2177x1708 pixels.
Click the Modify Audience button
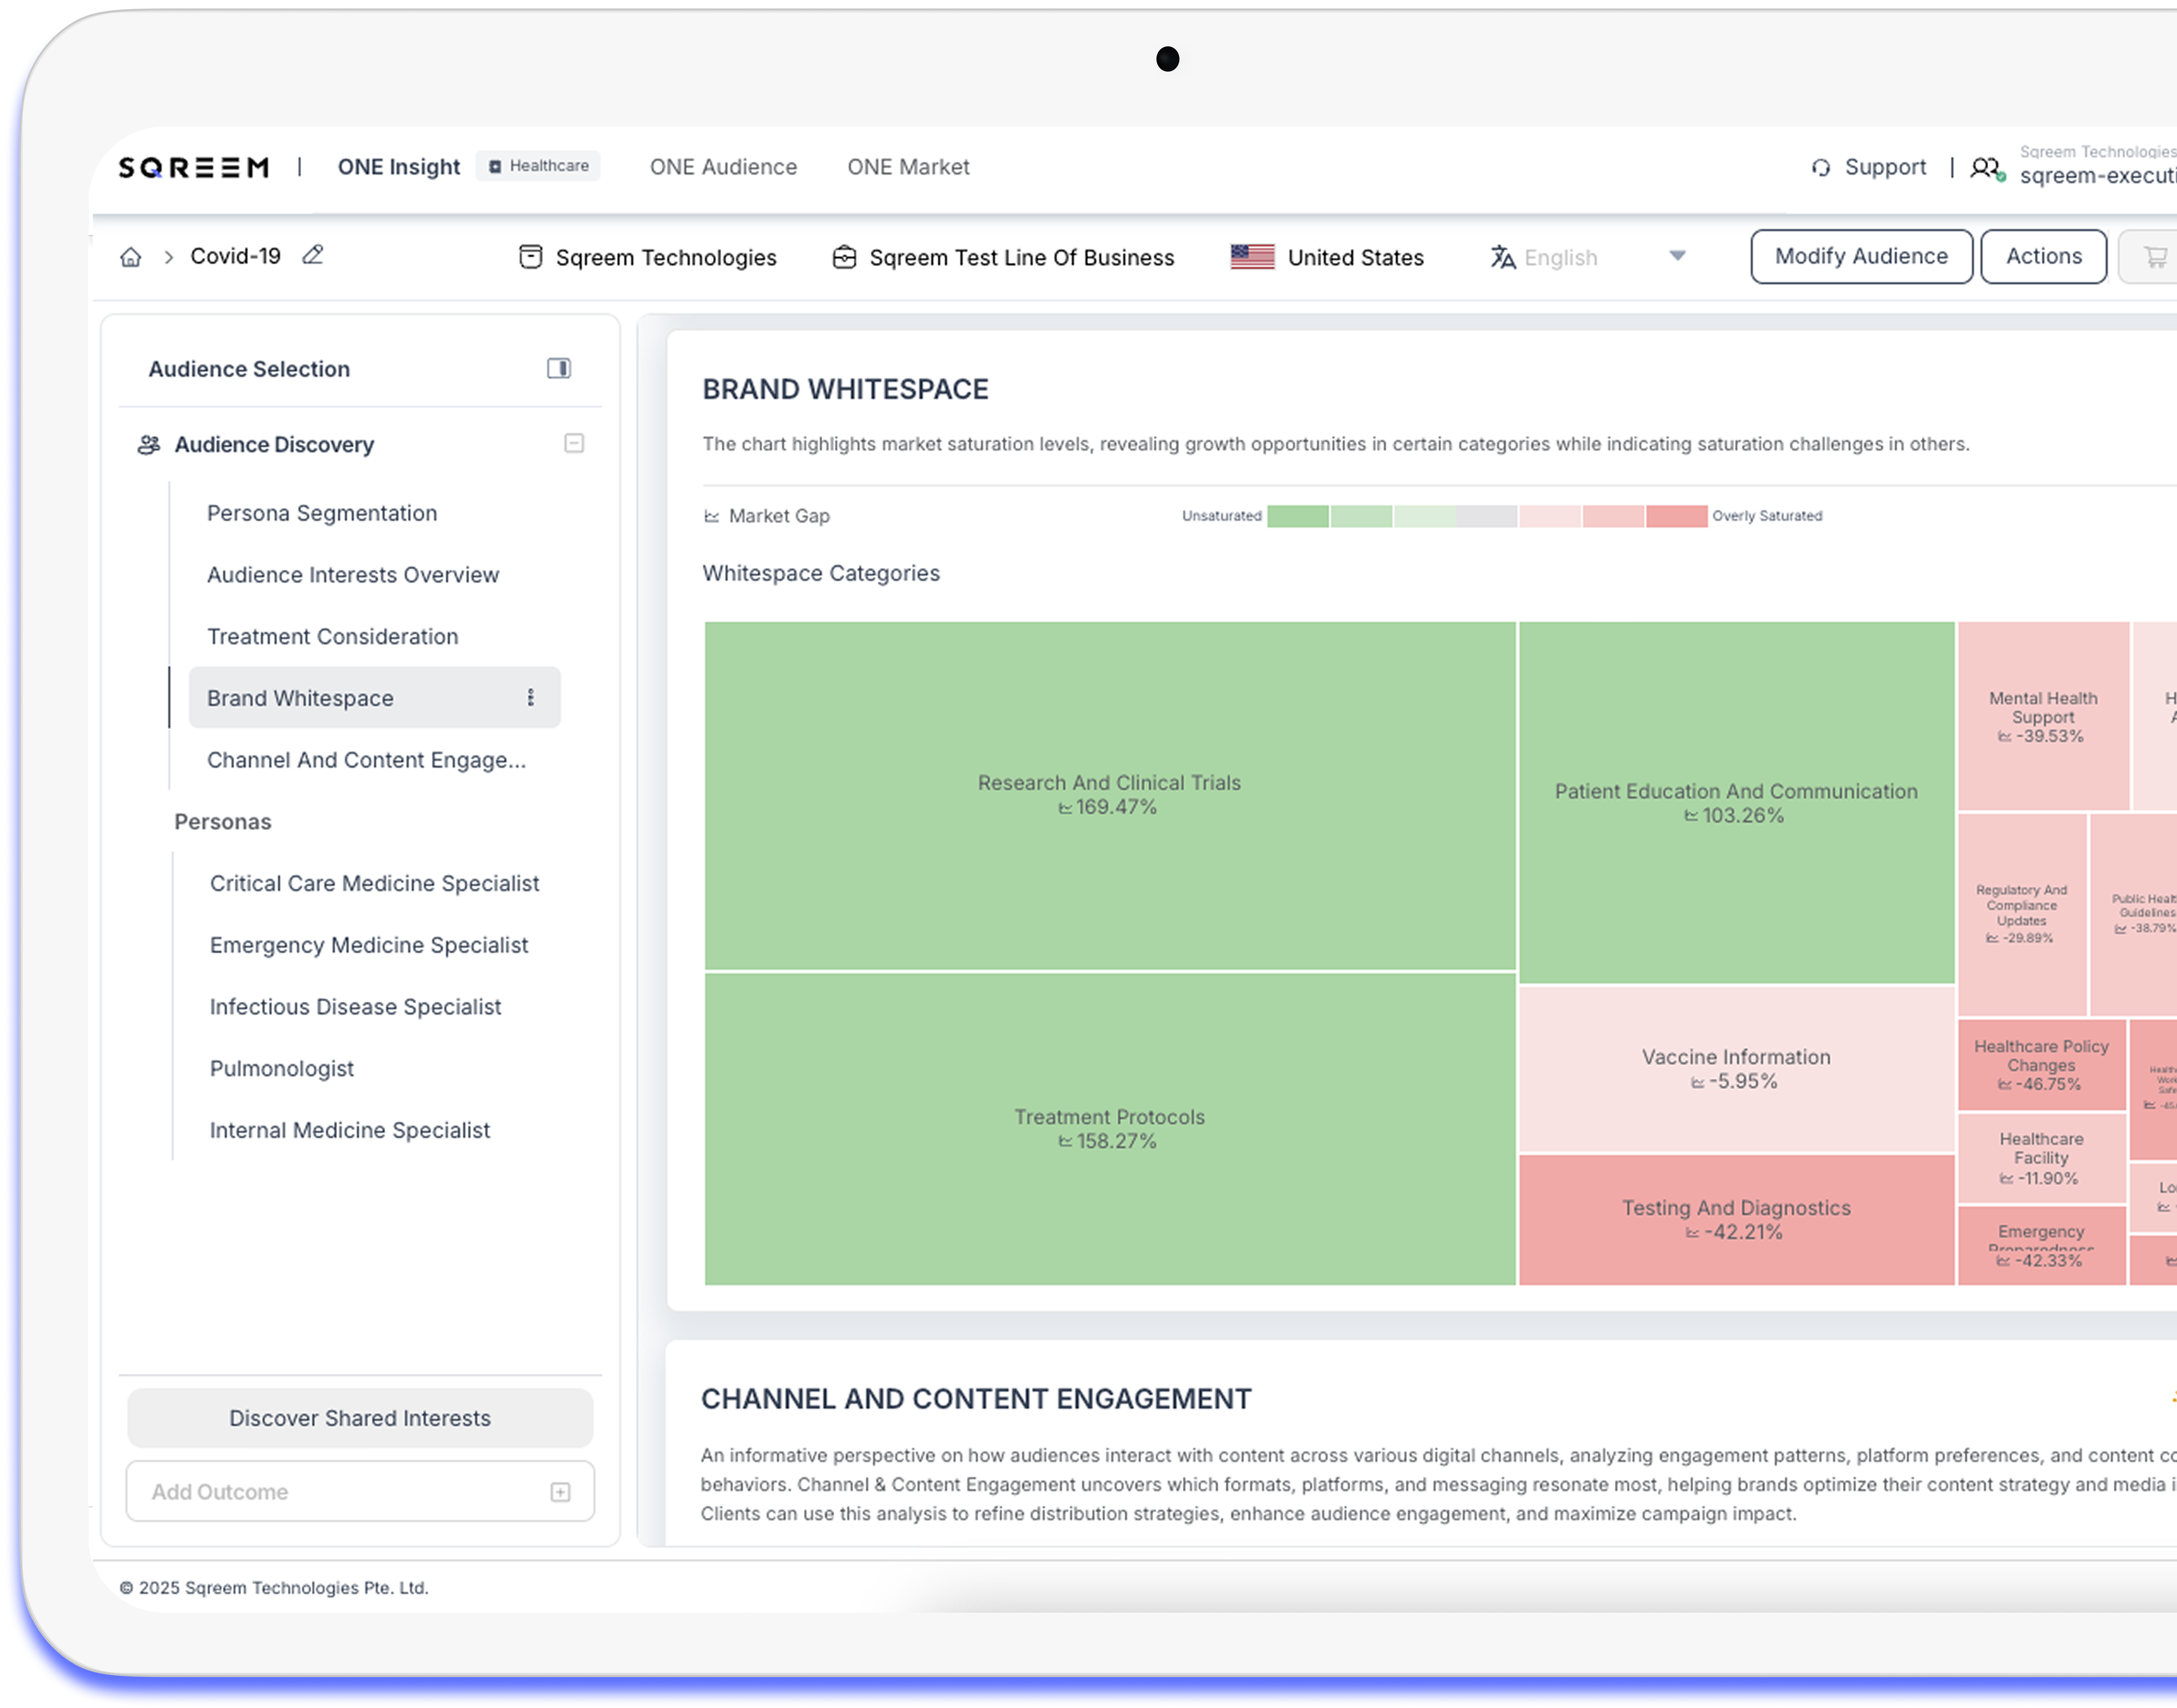[x=1861, y=256]
